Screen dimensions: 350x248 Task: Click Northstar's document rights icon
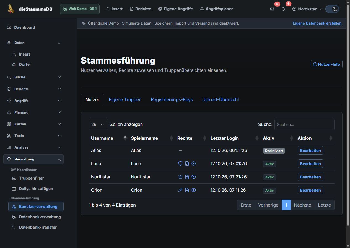pyautogui.click(x=187, y=177)
